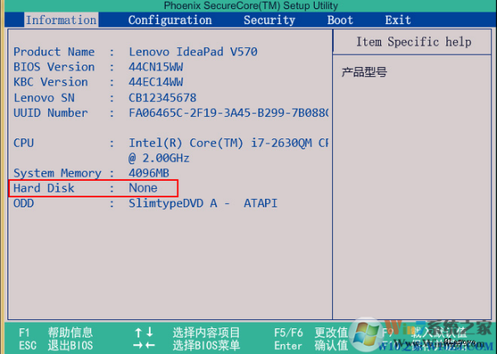
Task: Select the 4096MB memory value
Action: tap(148, 173)
